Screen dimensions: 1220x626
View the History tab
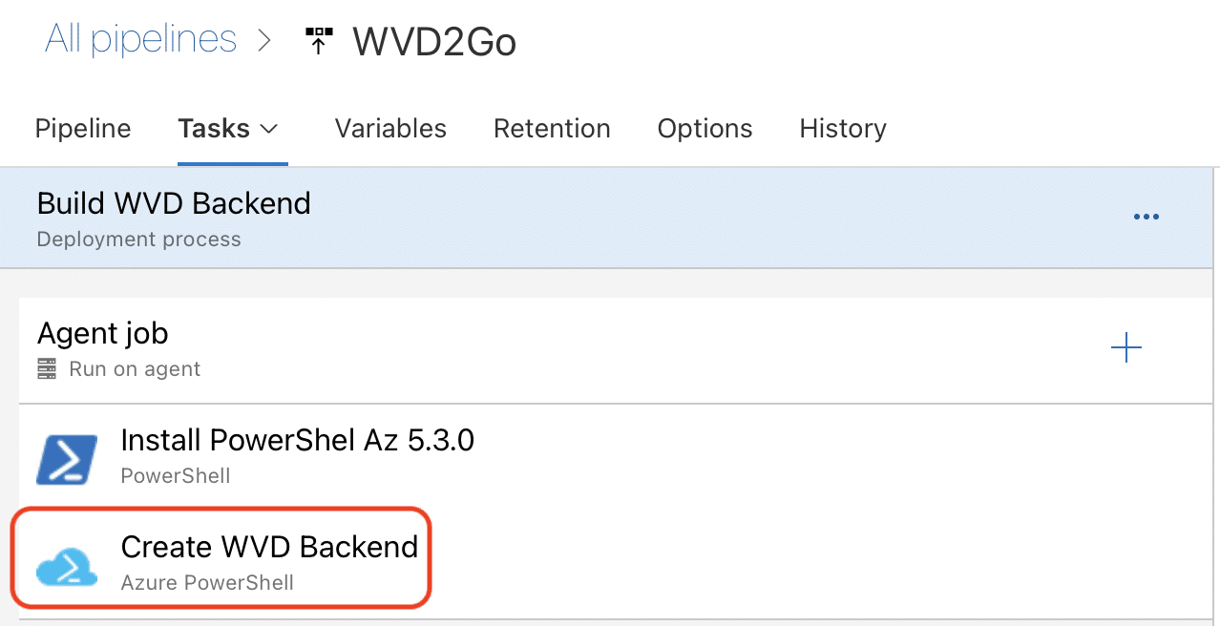click(843, 129)
